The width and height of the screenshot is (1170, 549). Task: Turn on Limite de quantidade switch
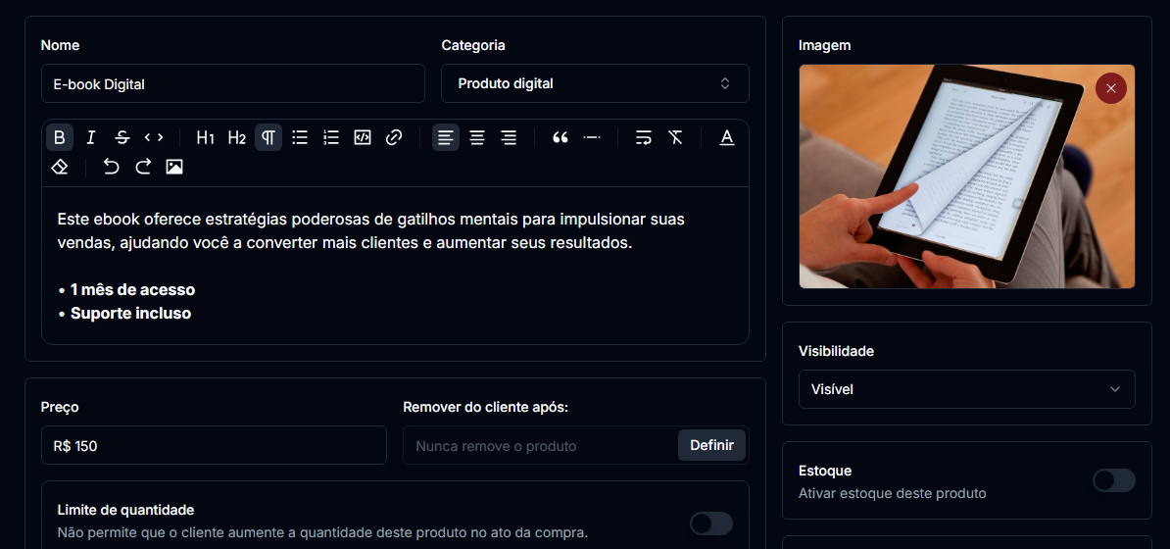coord(711,524)
